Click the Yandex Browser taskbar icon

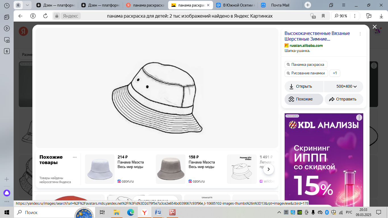coord(145,212)
